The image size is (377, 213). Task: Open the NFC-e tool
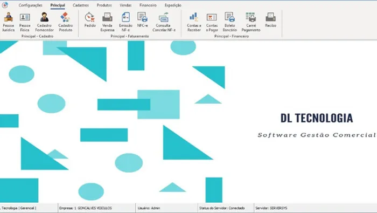[x=142, y=20]
